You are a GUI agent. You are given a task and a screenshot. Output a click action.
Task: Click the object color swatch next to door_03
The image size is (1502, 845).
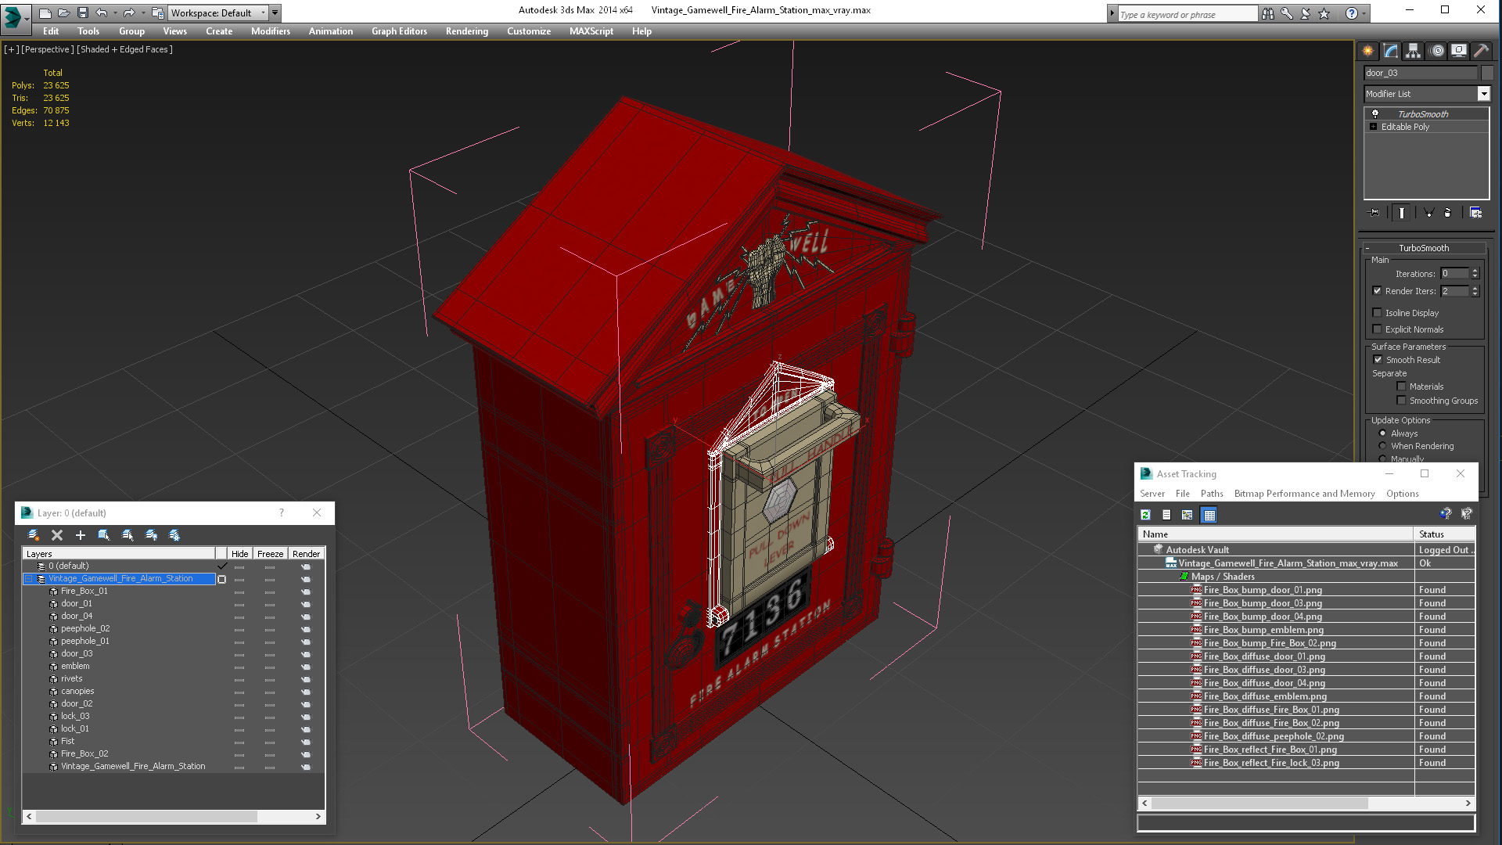tap(1486, 73)
